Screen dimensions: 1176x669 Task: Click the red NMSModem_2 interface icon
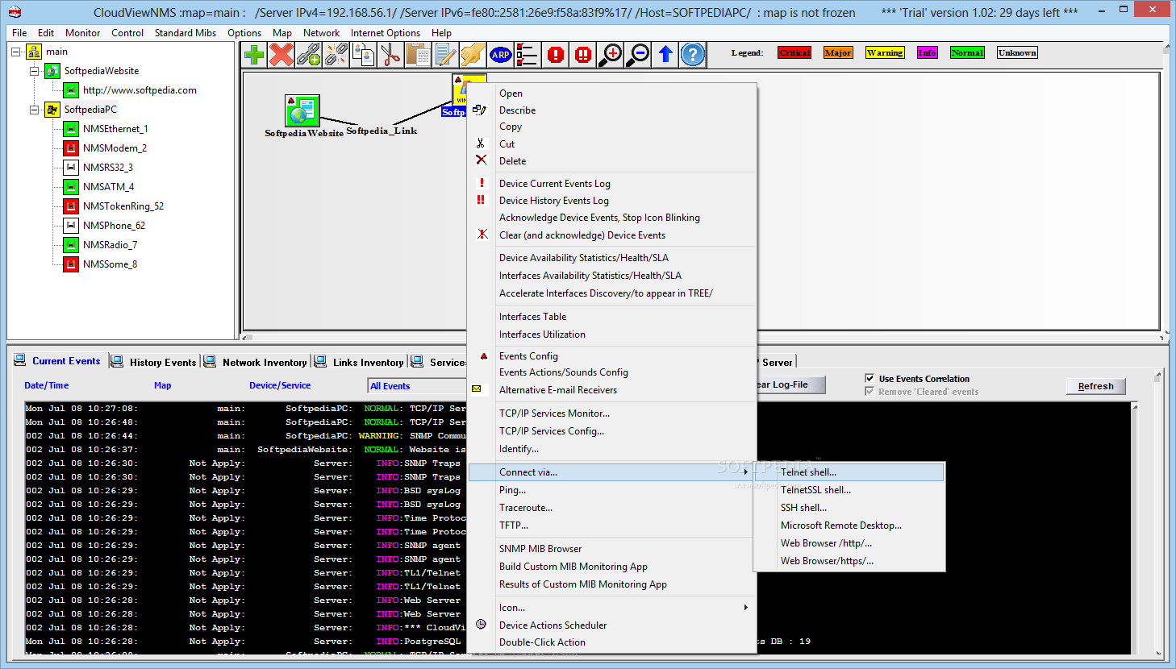(x=71, y=148)
